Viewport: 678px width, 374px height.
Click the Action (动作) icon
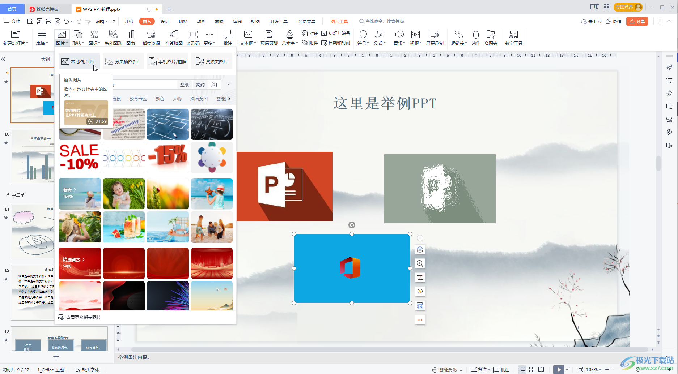(x=476, y=34)
